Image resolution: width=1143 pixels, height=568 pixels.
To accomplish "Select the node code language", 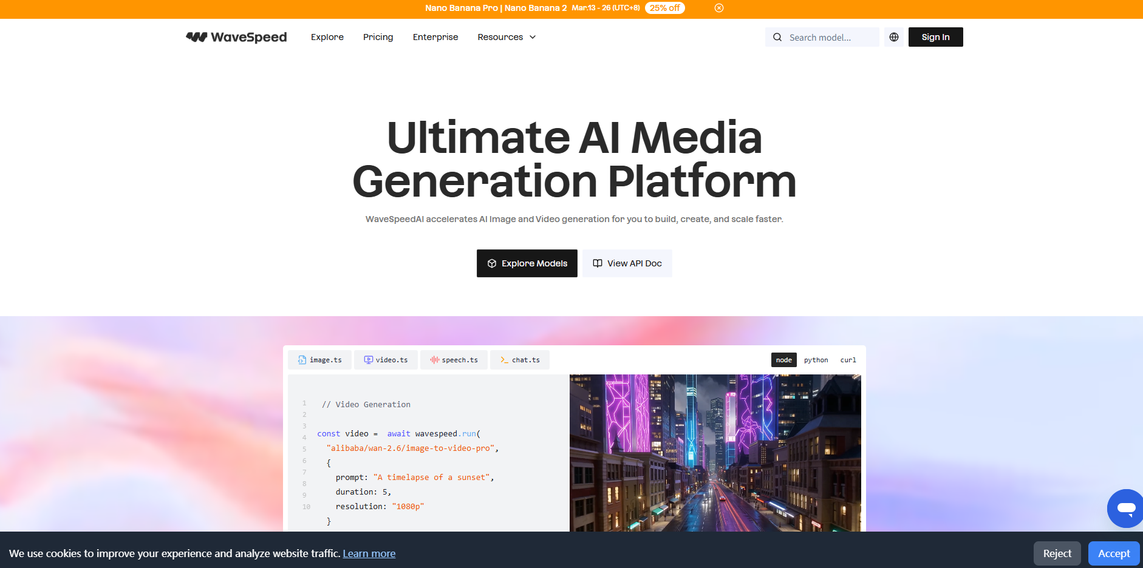I will click(x=783, y=360).
